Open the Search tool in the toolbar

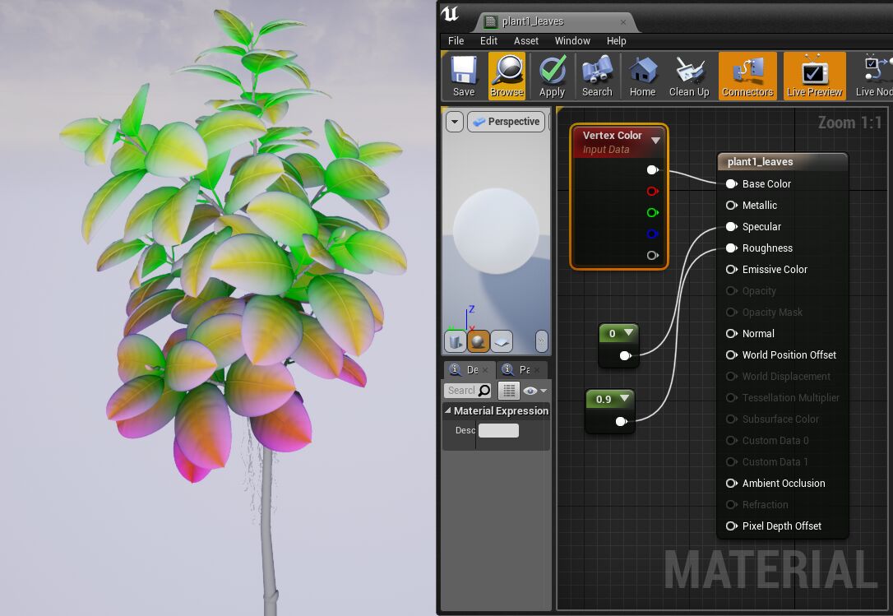(x=596, y=75)
